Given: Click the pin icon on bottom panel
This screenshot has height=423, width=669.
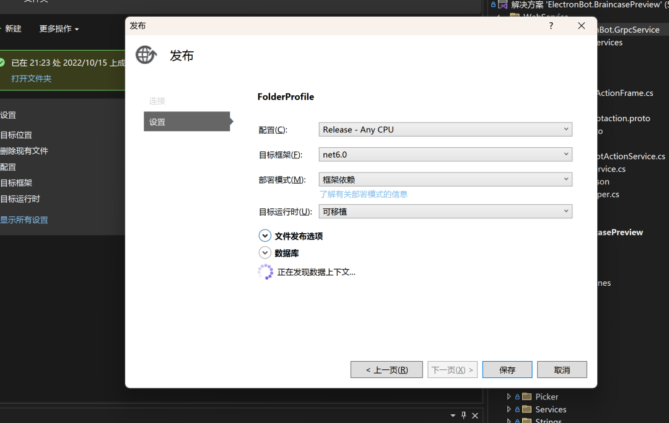Looking at the screenshot, I should click(463, 416).
